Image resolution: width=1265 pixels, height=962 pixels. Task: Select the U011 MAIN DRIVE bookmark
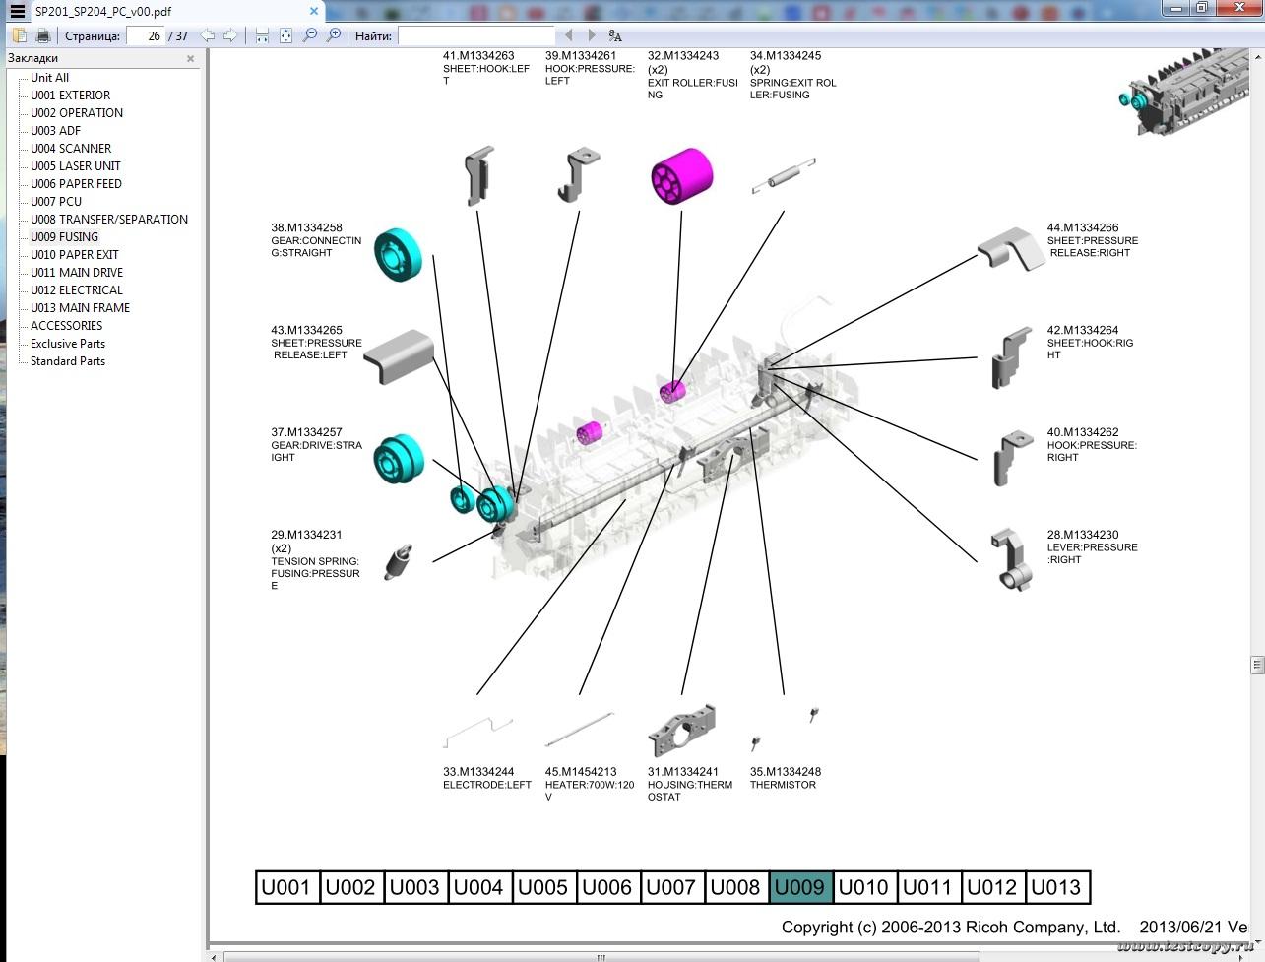(77, 273)
